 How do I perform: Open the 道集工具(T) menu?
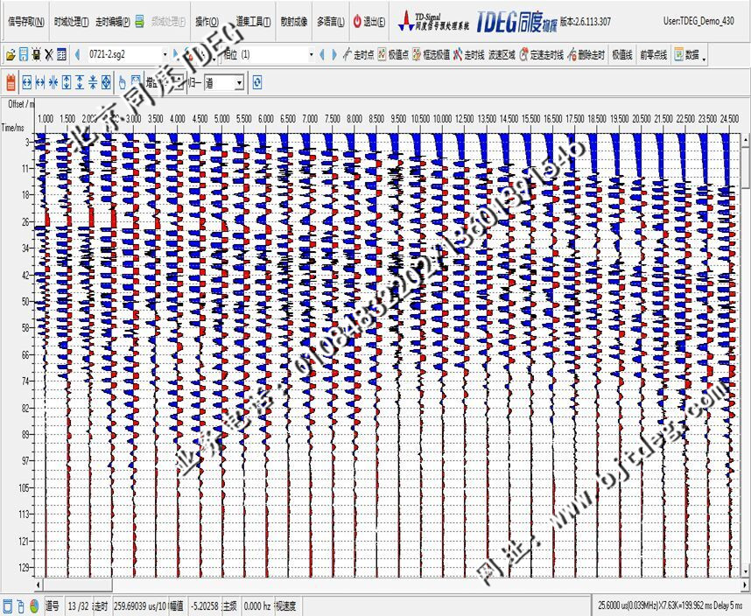coord(253,22)
